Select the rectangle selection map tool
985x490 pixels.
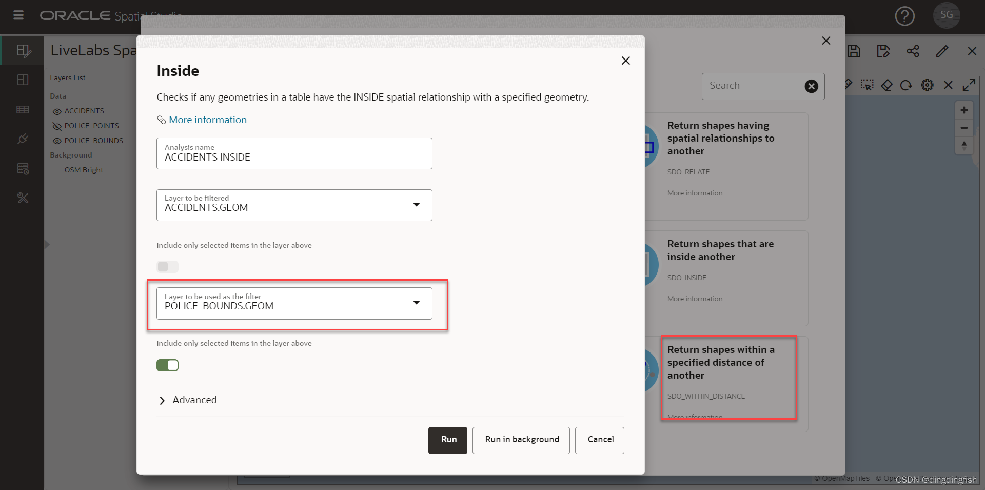click(x=867, y=85)
